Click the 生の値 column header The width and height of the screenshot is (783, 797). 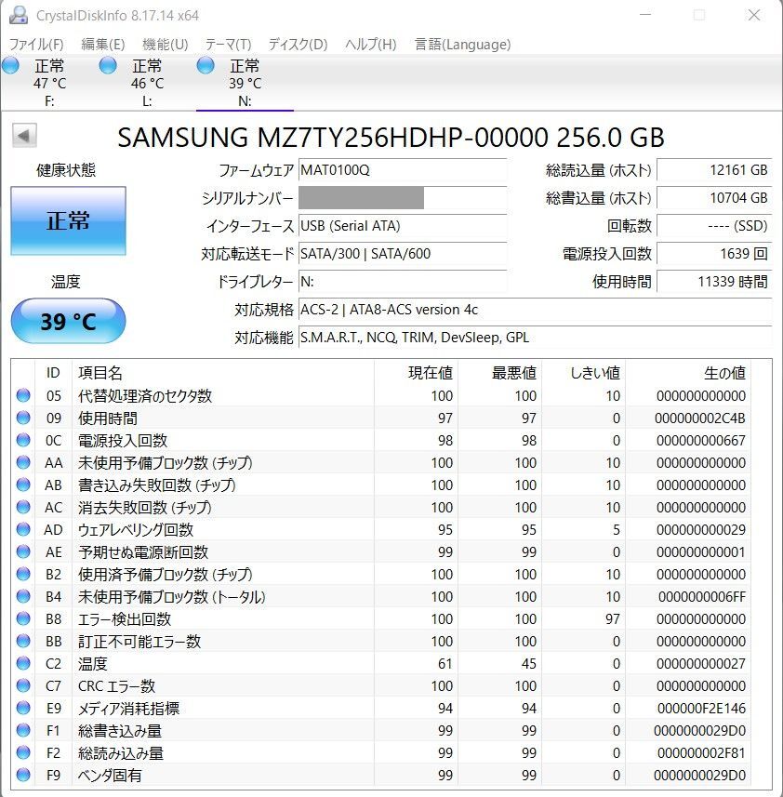tap(688, 373)
